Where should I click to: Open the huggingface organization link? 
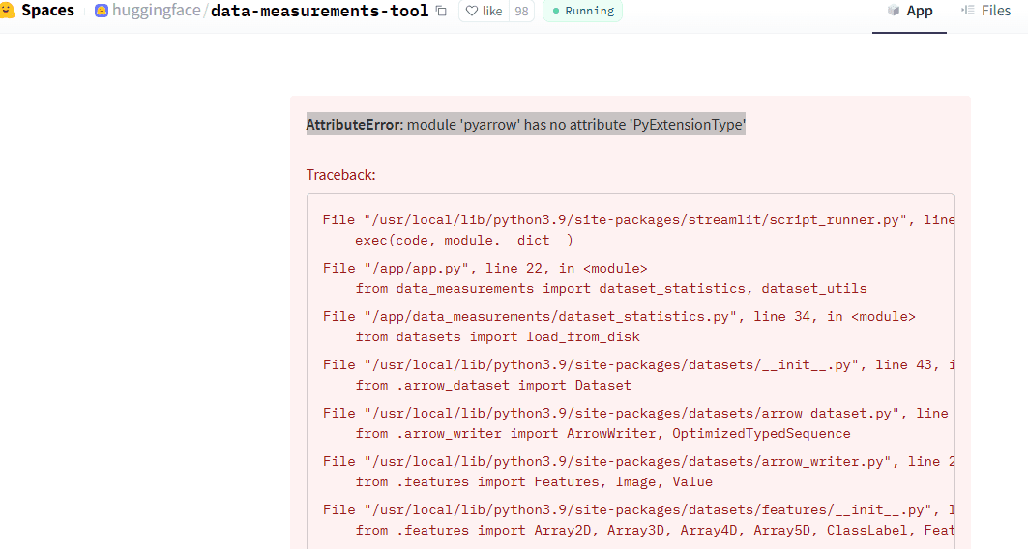156,11
